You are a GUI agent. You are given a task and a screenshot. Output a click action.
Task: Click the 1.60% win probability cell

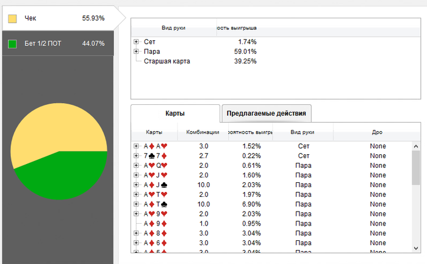click(251, 175)
